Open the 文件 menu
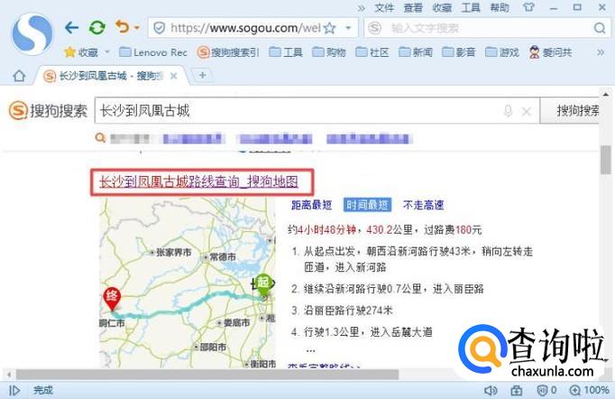Image resolution: width=615 pixels, height=399 pixels. (x=384, y=7)
